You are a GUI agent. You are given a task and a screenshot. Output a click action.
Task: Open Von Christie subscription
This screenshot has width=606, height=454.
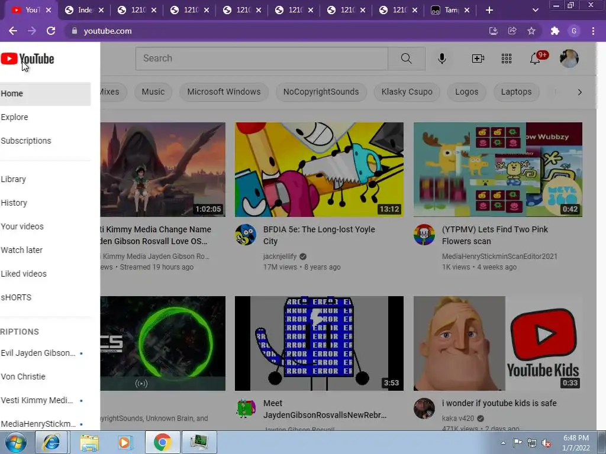tap(45, 377)
